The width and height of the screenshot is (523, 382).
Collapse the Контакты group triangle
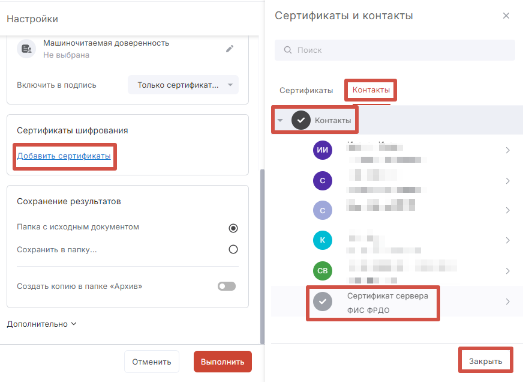pos(280,120)
